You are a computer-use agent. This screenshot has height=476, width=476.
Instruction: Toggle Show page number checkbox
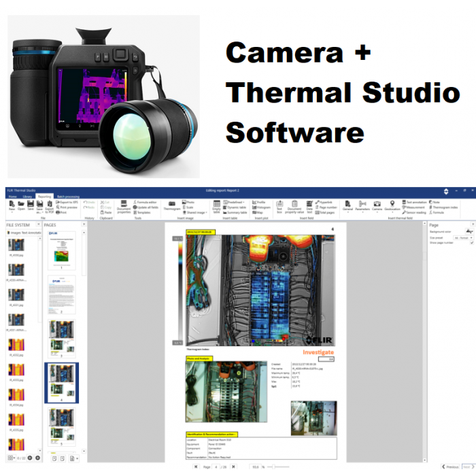(471, 243)
